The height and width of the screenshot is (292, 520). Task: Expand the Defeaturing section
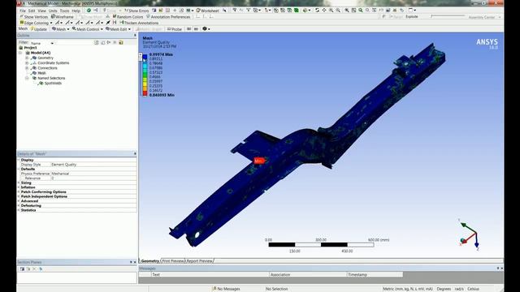(19, 205)
